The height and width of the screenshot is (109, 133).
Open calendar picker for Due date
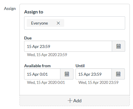click(118, 46)
